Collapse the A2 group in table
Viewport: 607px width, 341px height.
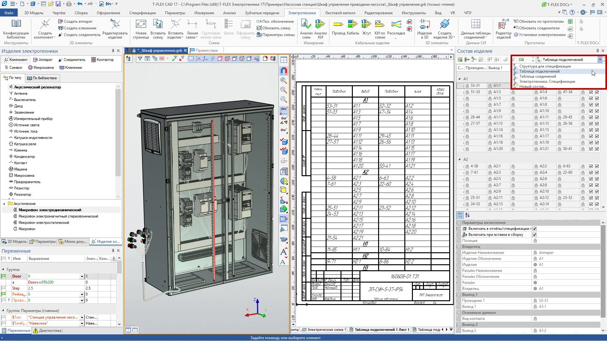click(x=459, y=159)
